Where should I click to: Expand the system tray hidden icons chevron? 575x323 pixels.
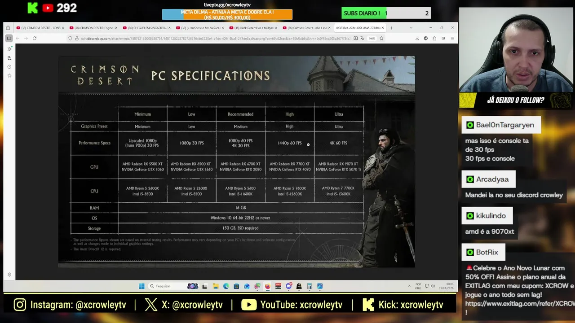tap(409, 286)
